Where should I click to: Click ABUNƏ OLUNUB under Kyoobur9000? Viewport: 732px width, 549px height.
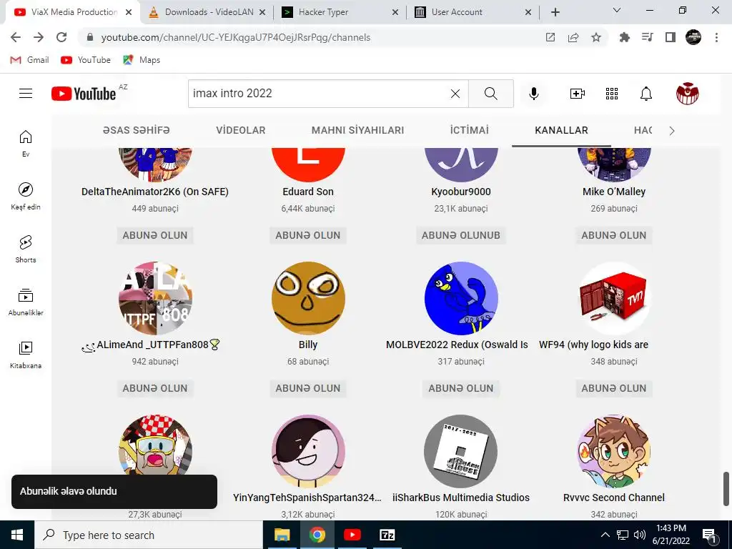(x=461, y=235)
